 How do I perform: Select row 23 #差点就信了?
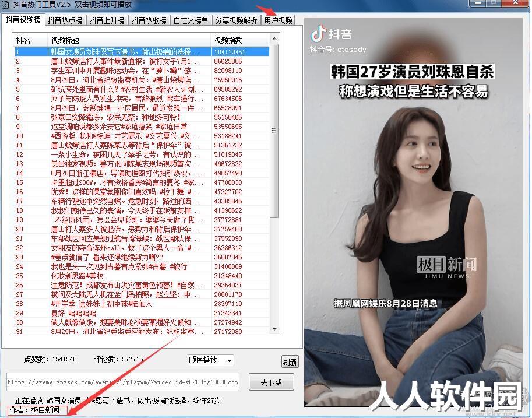coord(142,257)
